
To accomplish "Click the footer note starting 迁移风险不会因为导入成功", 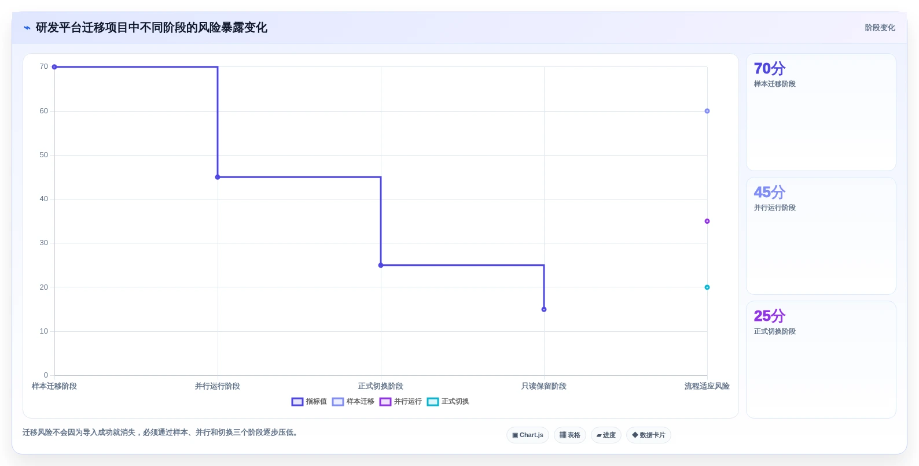I will coord(161,432).
